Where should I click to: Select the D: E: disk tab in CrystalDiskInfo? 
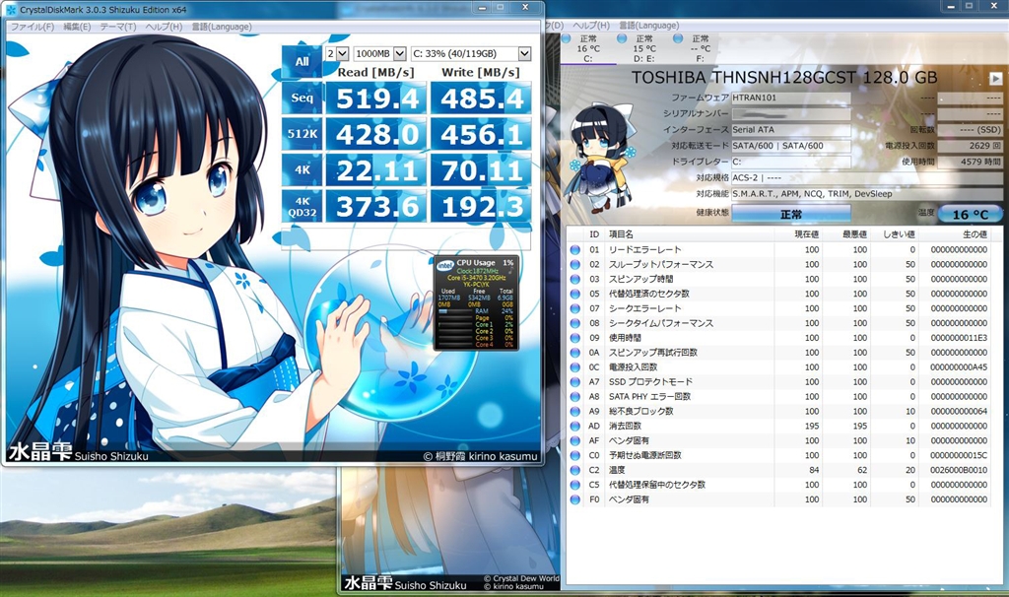tap(643, 48)
